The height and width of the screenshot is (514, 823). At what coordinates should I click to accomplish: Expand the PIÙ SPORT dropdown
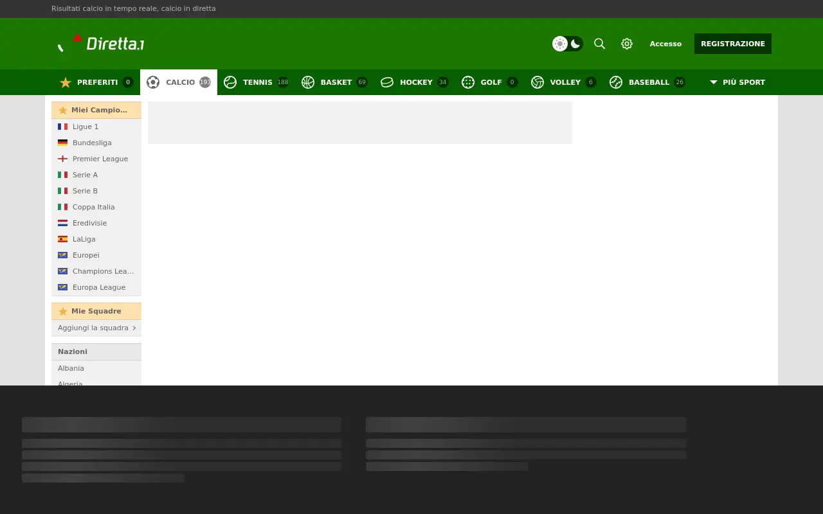[737, 82]
